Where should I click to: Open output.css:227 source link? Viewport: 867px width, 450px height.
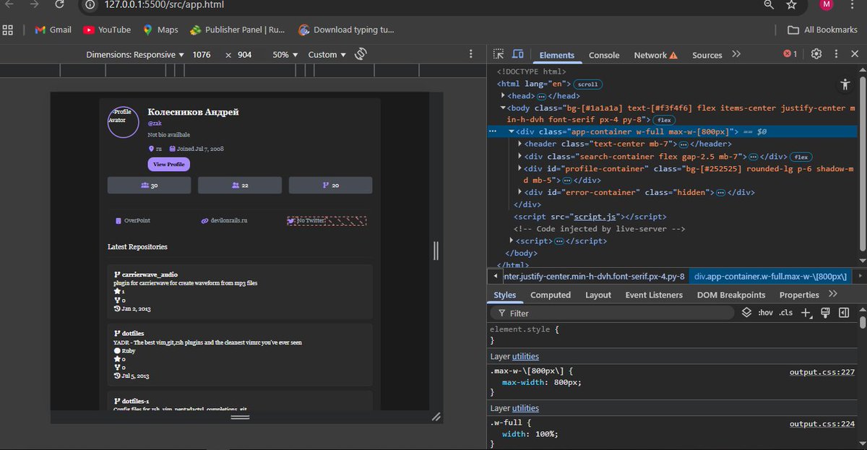click(x=822, y=372)
